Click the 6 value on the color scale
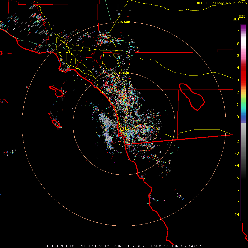The width and height of the screenshot is (248, 248). pyautogui.click(x=238, y=43)
